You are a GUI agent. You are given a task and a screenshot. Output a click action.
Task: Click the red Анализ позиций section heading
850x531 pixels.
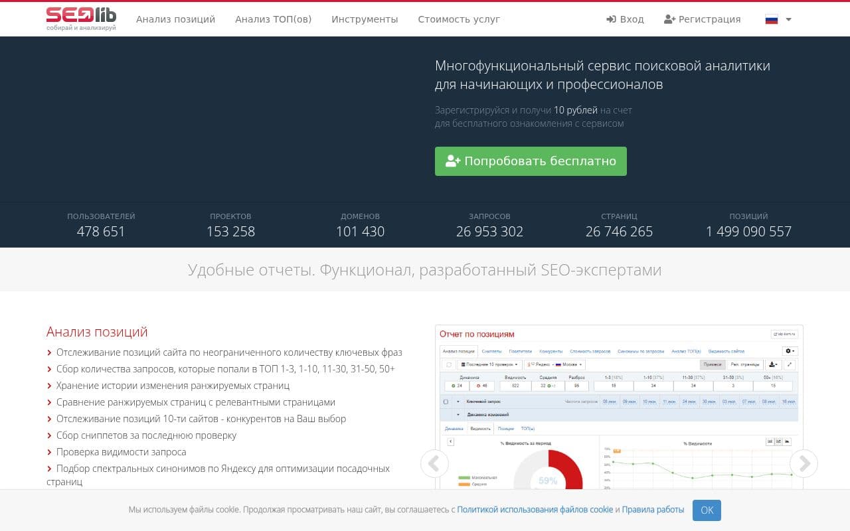pos(97,332)
